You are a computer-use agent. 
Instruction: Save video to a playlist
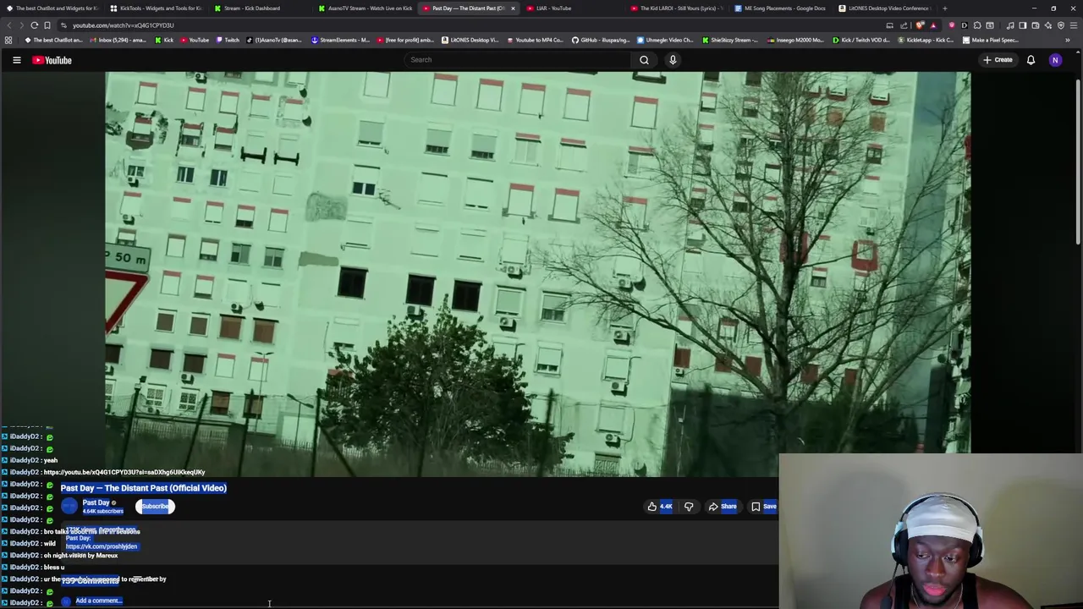[x=764, y=507]
